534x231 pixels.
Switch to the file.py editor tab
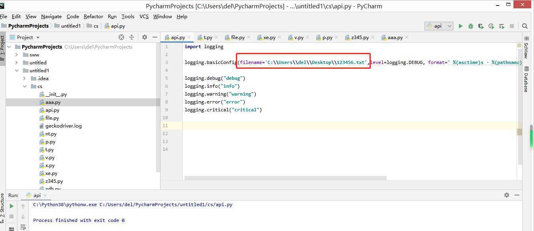238,38
